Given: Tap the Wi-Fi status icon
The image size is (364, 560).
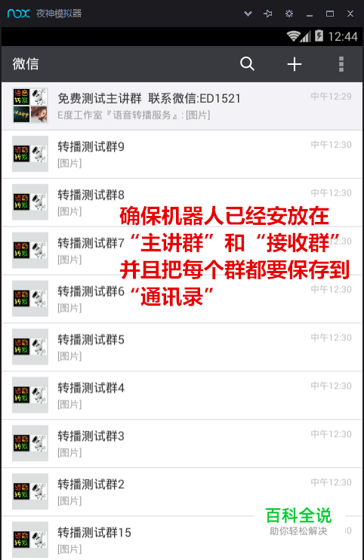Looking at the screenshot, I should pos(293,36).
